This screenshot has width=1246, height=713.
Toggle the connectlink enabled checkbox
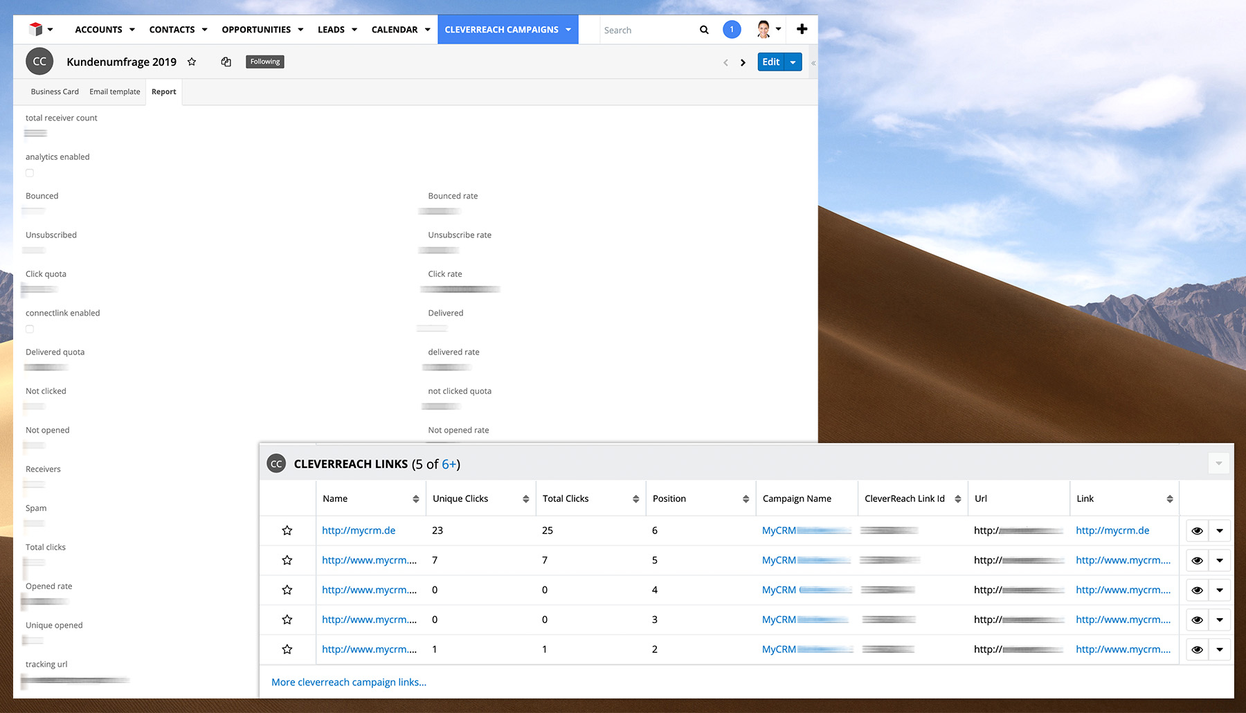coord(30,330)
